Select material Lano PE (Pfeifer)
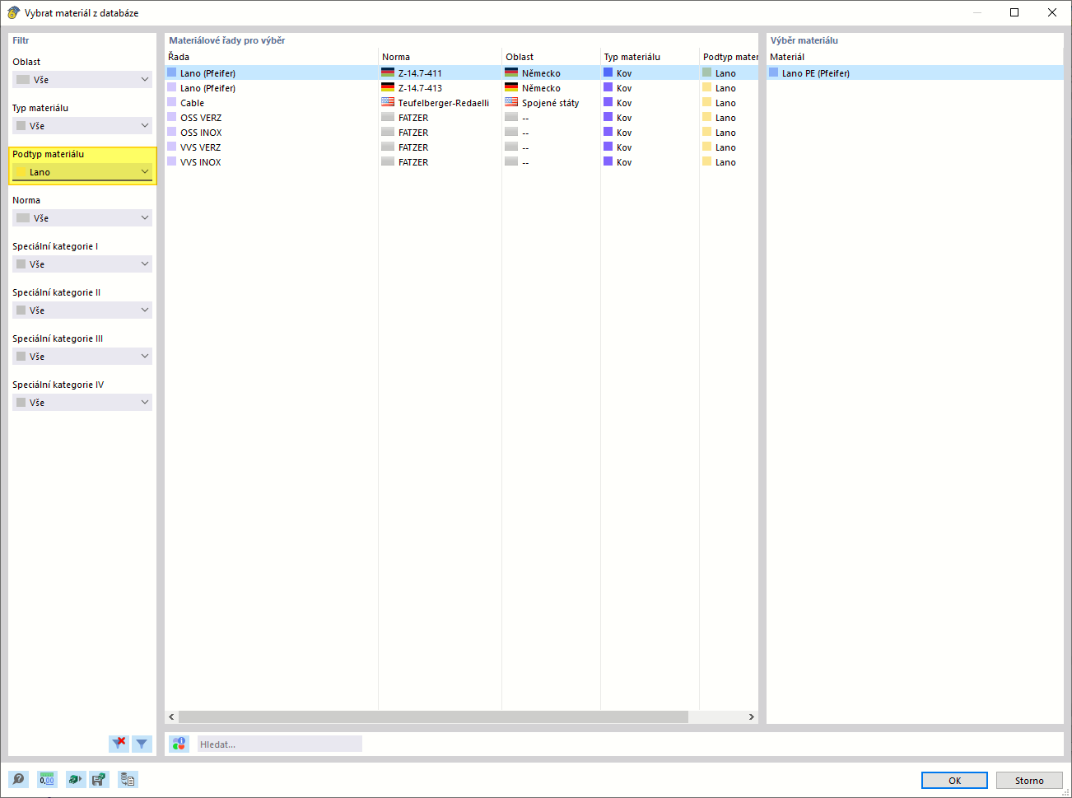The height and width of the screenshot is (798, 1072). 915,72
